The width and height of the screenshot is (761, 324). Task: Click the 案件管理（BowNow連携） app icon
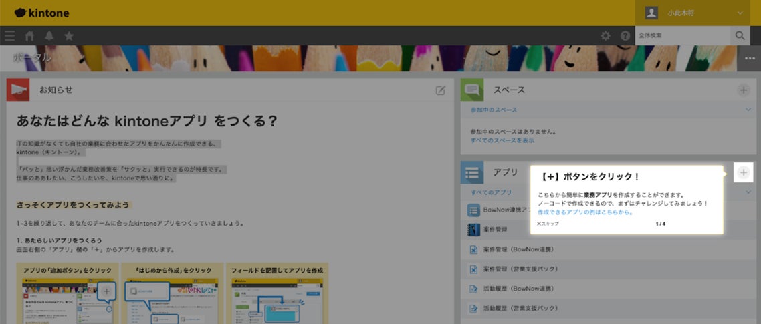(x=473, y=249)
